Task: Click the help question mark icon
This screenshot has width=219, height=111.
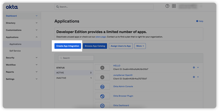Action: pos(167,6)
